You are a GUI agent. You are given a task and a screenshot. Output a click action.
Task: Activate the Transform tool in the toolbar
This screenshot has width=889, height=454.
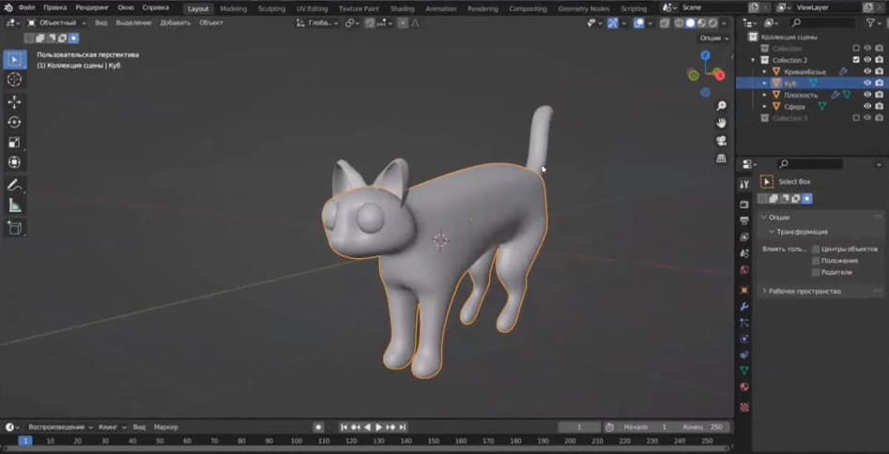pyautogui.click(x=15, y=162)
